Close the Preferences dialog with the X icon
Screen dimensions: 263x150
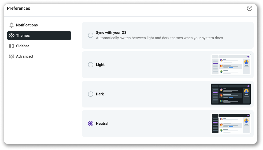[250, 8]
